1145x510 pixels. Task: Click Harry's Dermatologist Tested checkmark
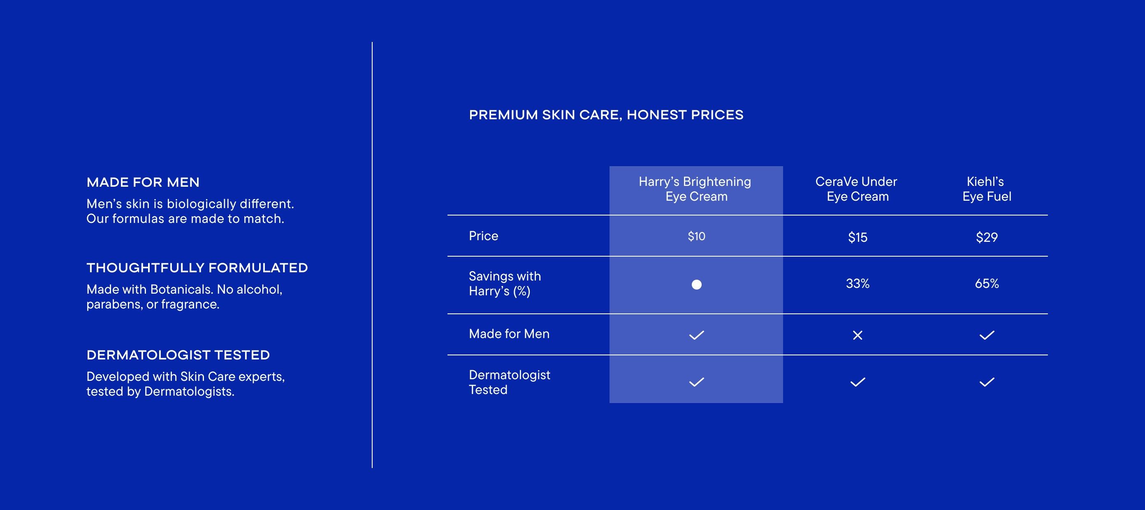(697, 382)
